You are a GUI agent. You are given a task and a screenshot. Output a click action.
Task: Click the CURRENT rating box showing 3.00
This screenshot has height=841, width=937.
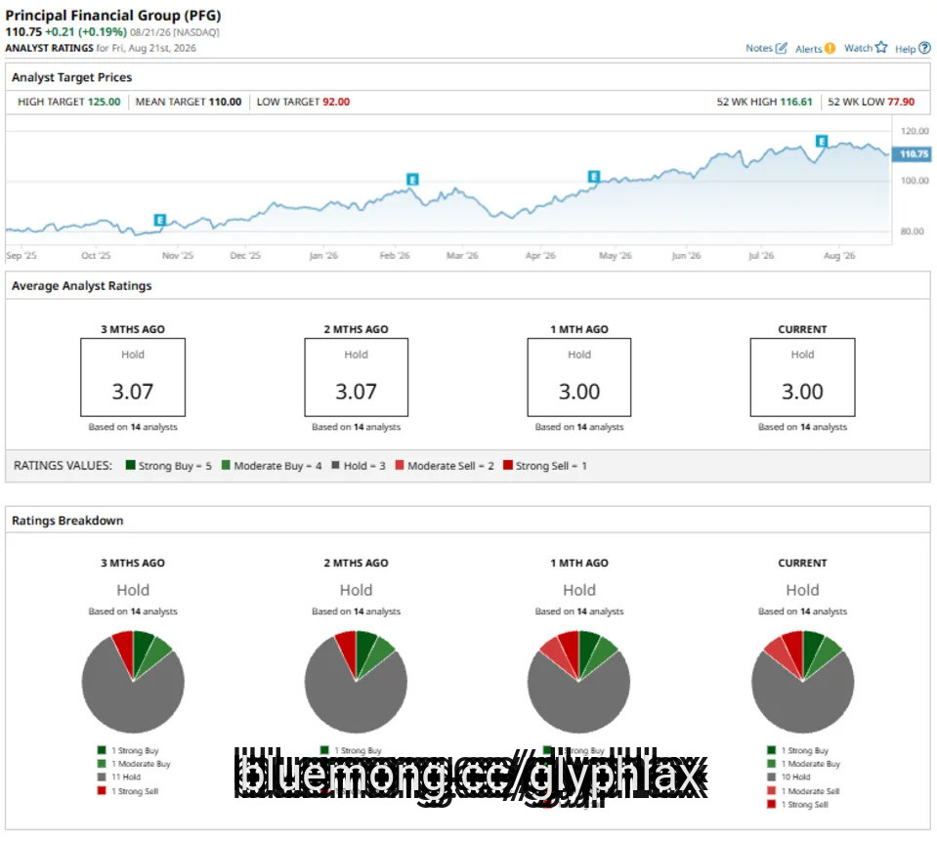tap(802, 377)
